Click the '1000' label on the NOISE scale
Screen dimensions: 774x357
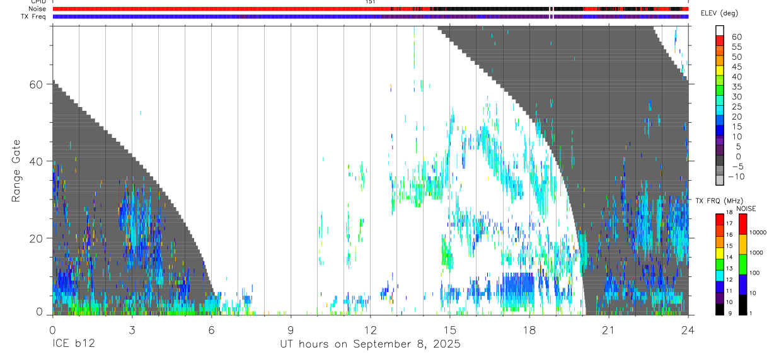pyautogui.click(x=757, y=253)
